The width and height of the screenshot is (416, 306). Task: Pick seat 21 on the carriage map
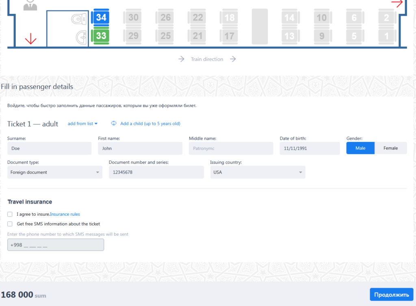tap(197, 36)
